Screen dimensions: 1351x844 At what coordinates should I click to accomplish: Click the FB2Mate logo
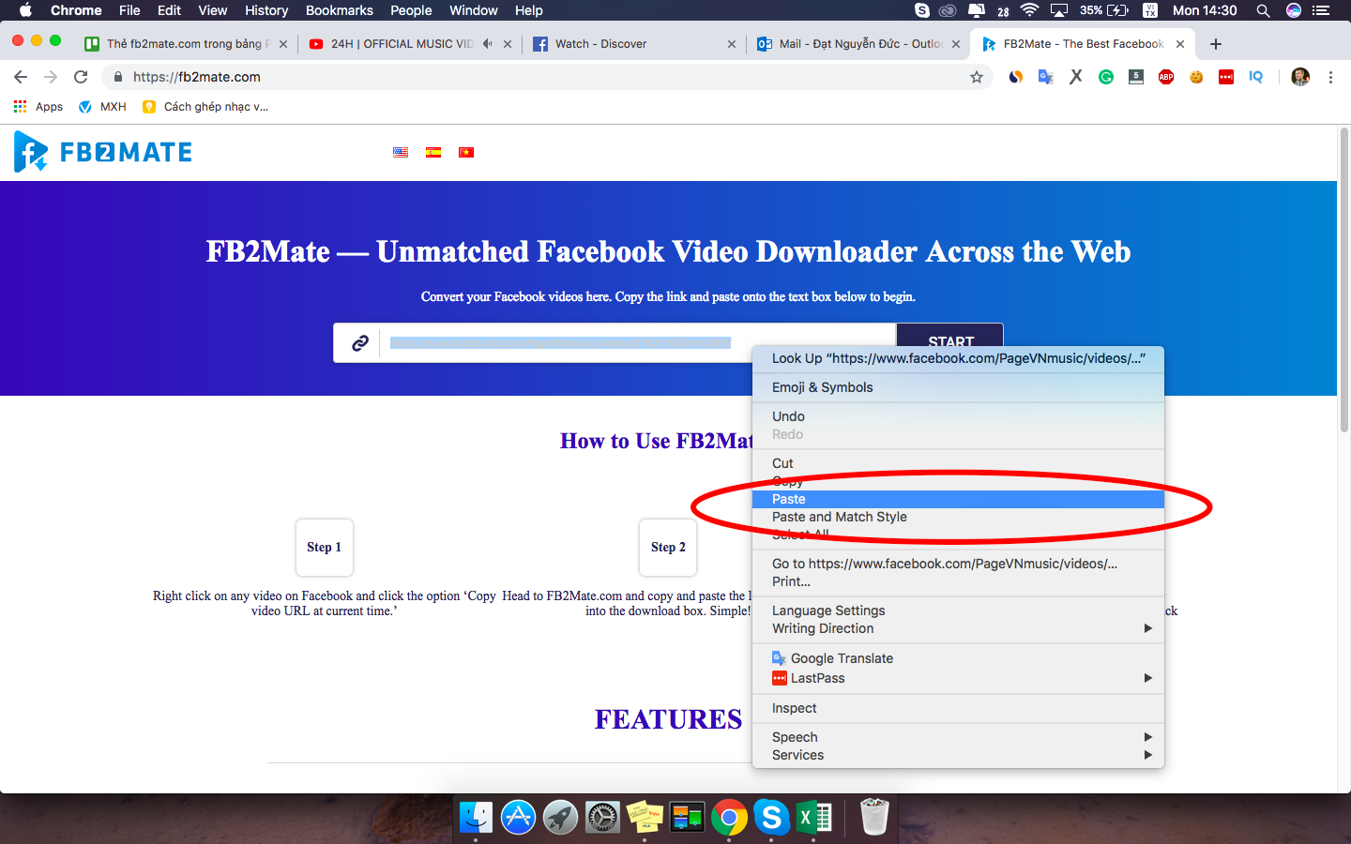(x=101, y=151)
